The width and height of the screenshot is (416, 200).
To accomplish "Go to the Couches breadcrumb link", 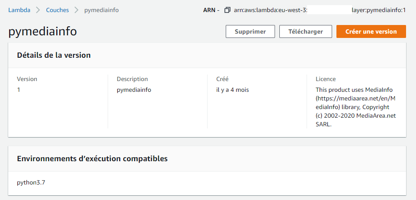I will (58, 10).
